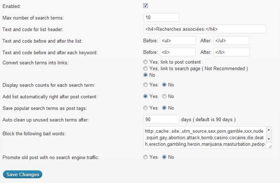Click the textarea resize handle corner
The height and width of the screenshot is (183, 280).
270,146
